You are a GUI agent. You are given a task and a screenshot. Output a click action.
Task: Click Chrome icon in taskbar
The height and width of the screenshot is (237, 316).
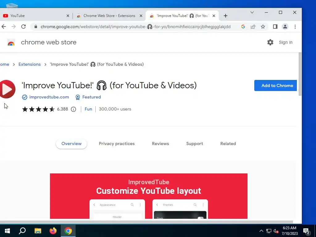click(x=68, y=231)
